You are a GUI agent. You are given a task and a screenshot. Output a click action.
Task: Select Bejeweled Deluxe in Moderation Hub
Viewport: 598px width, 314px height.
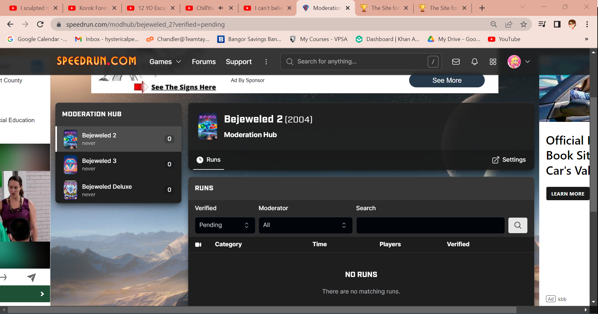119,190
